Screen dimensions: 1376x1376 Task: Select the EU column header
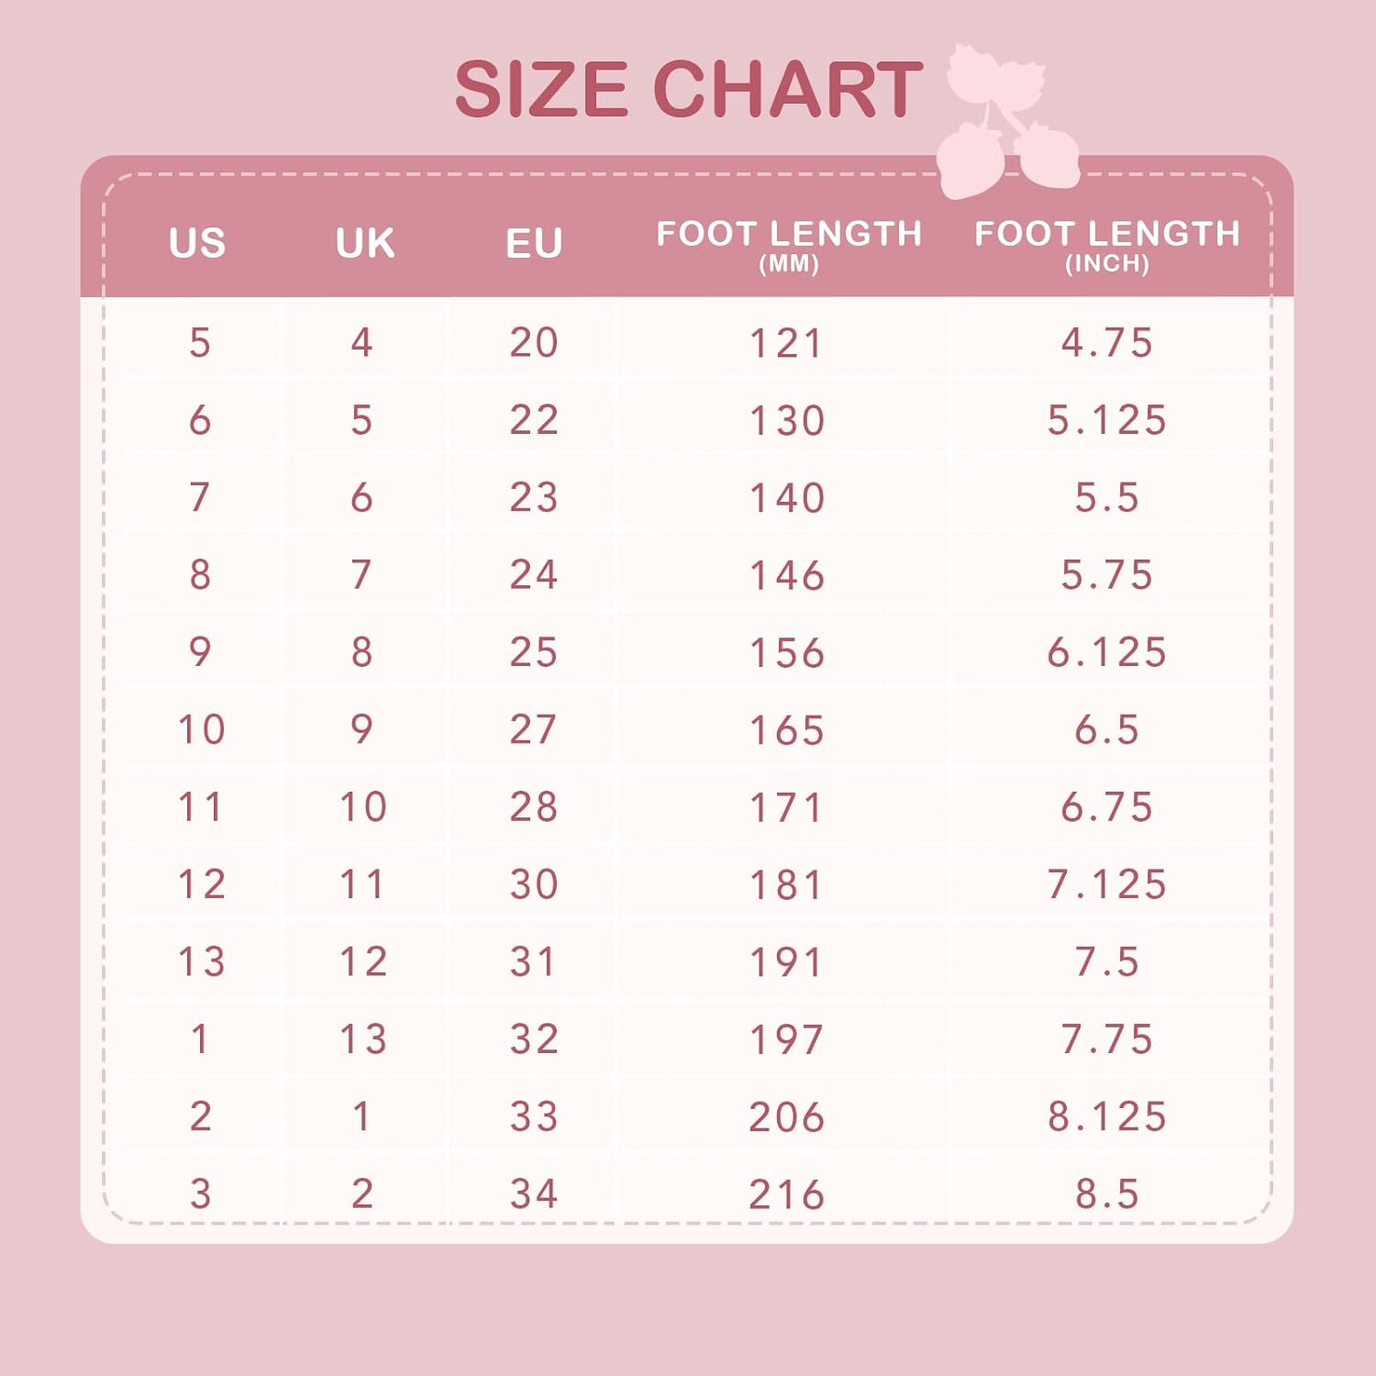pos(534,243)
